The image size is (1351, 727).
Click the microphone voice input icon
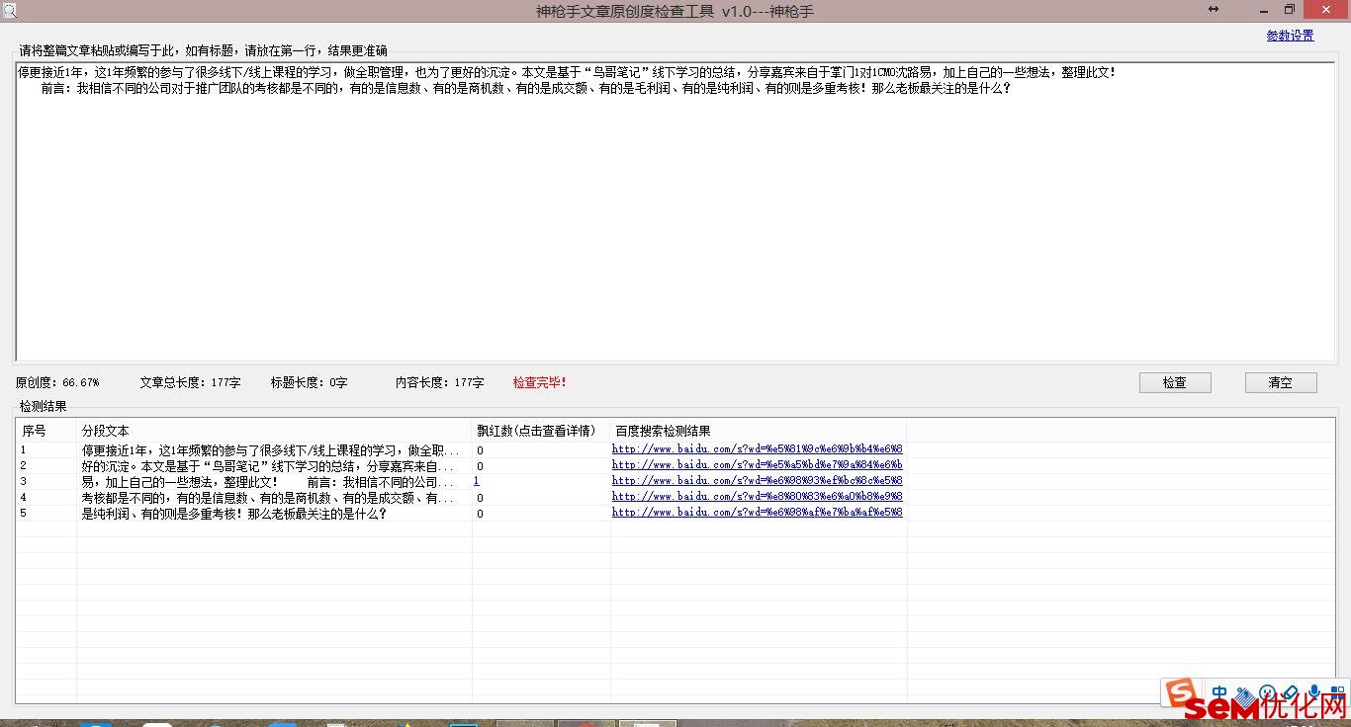tap(1314, 693)
